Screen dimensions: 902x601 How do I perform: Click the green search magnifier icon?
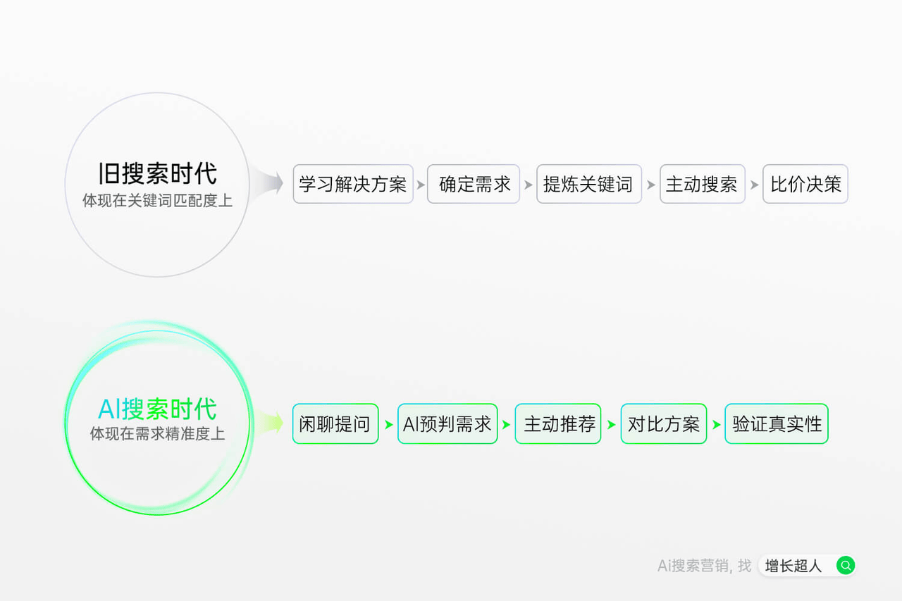click(x=846, y=565)
